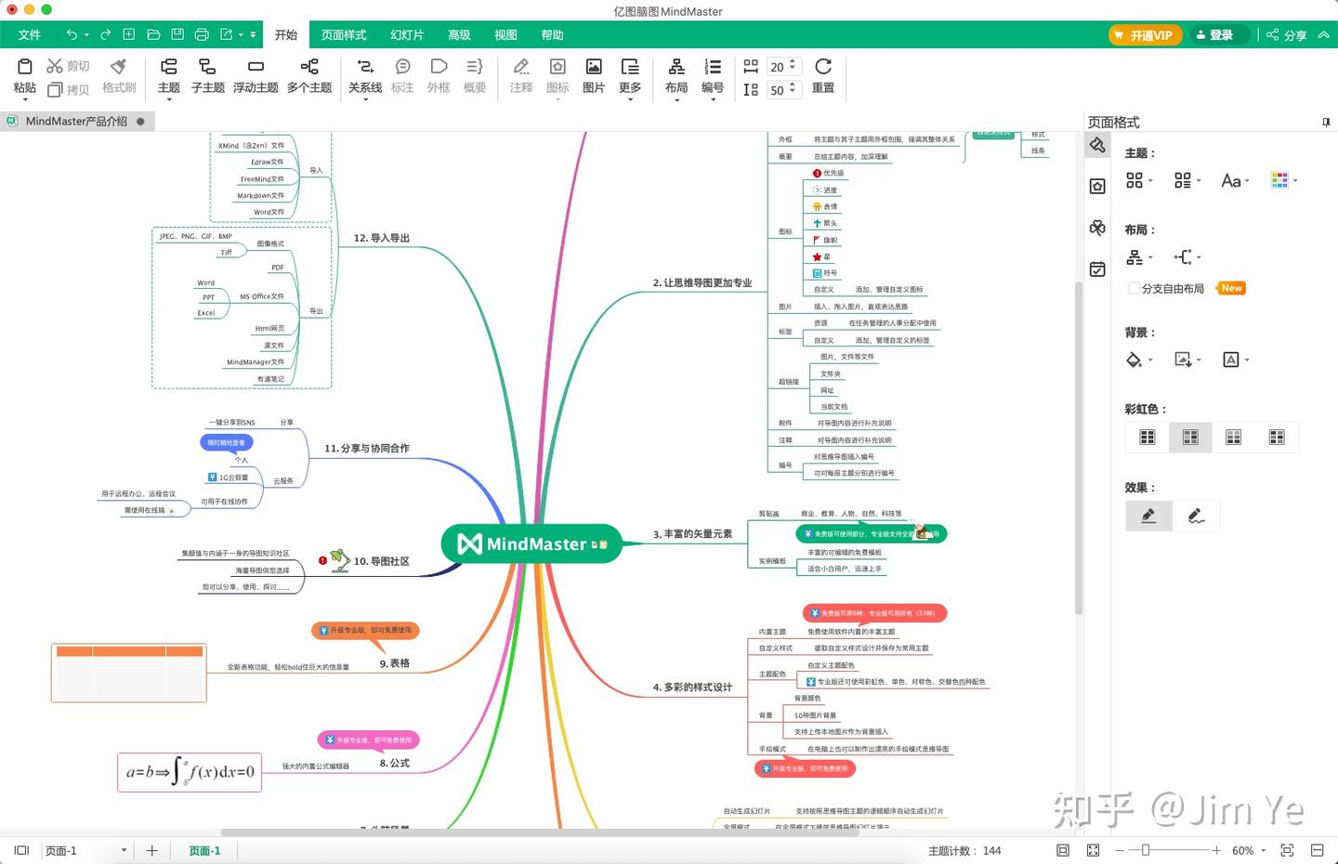Switch to the 帮助 tab
Image resolution: width=1338 pixels, height=864 pixels.
pyautogui.click(x=552, y=34)
